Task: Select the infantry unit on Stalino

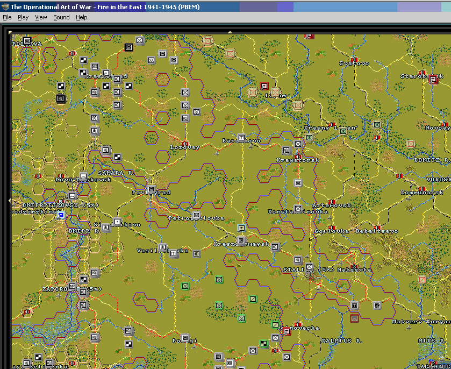Action: 309,267
